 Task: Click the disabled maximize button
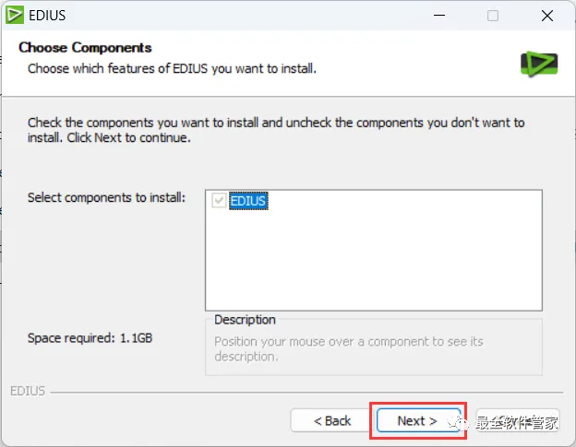pos(493,16)
